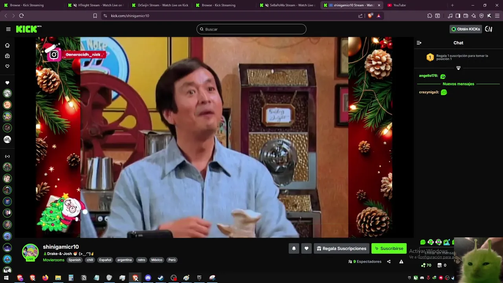
Task: Open Firefox from the taskbar
Action: [45, 278]
